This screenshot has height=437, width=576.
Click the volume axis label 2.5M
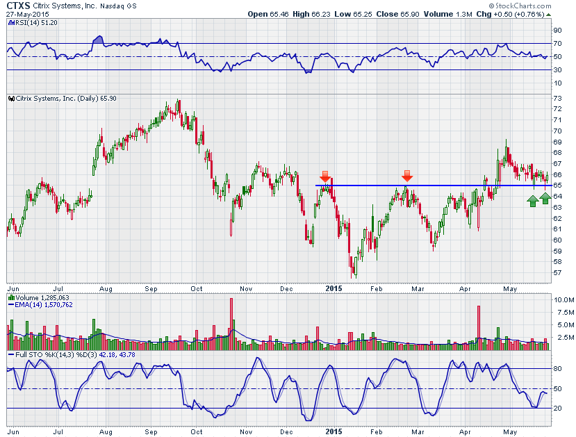[566, 338]
